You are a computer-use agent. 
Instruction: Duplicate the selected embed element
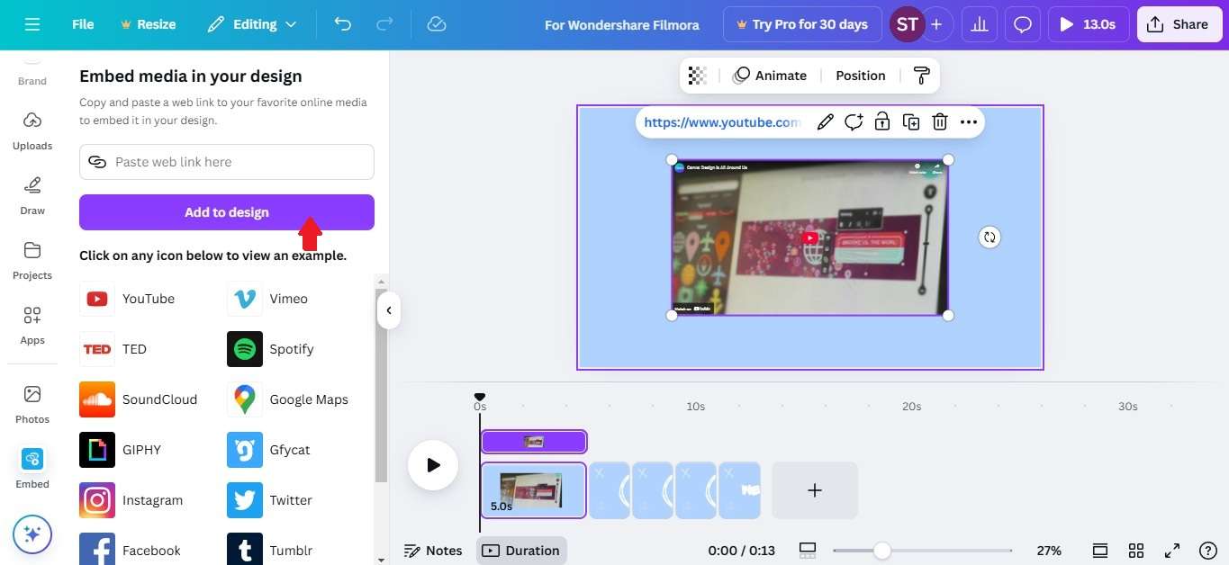tap(911, 122)
